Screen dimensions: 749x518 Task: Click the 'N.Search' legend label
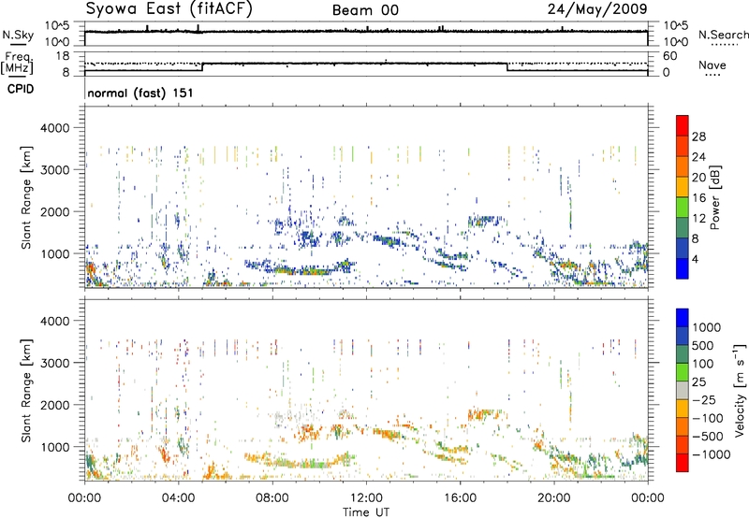coord(723,35)
